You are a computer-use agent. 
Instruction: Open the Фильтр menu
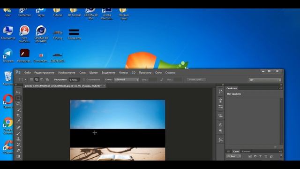pos(123,73)
